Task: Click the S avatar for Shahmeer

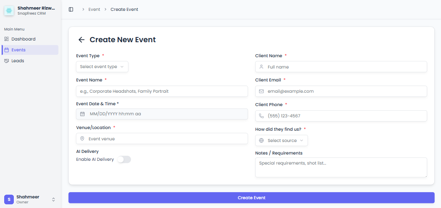Action: 9,199
